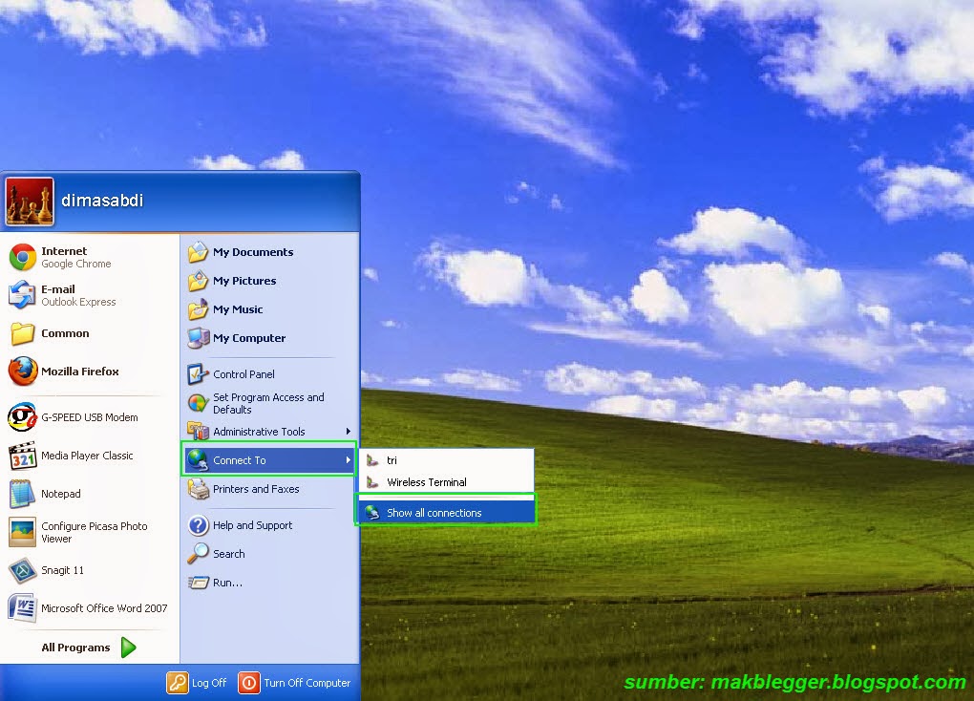Launch Mozilla Firefox from its icon
Image resolution: width=974 pixels, height=701 pixels.
point(22,372)
